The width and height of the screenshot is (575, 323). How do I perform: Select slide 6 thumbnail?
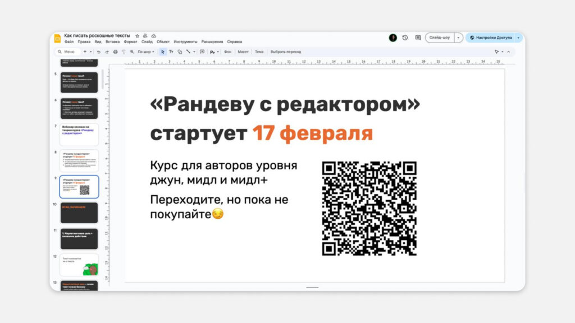(79, 108)
